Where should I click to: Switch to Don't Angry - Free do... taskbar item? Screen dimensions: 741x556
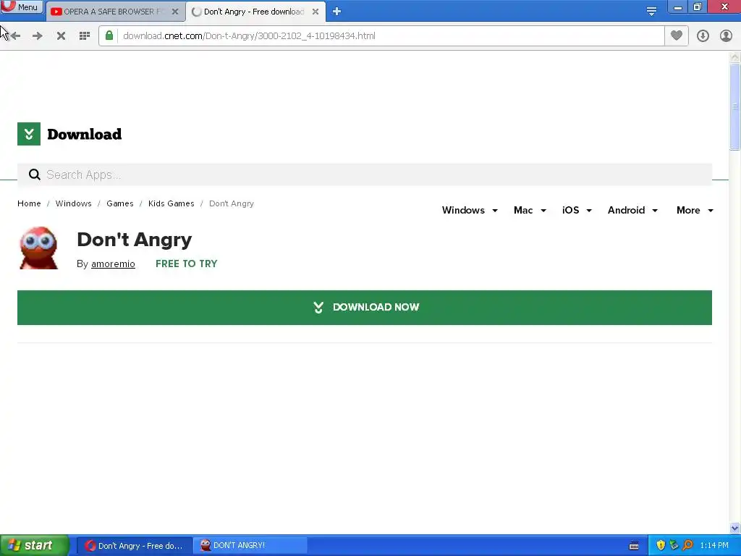[x=134, y=546]
